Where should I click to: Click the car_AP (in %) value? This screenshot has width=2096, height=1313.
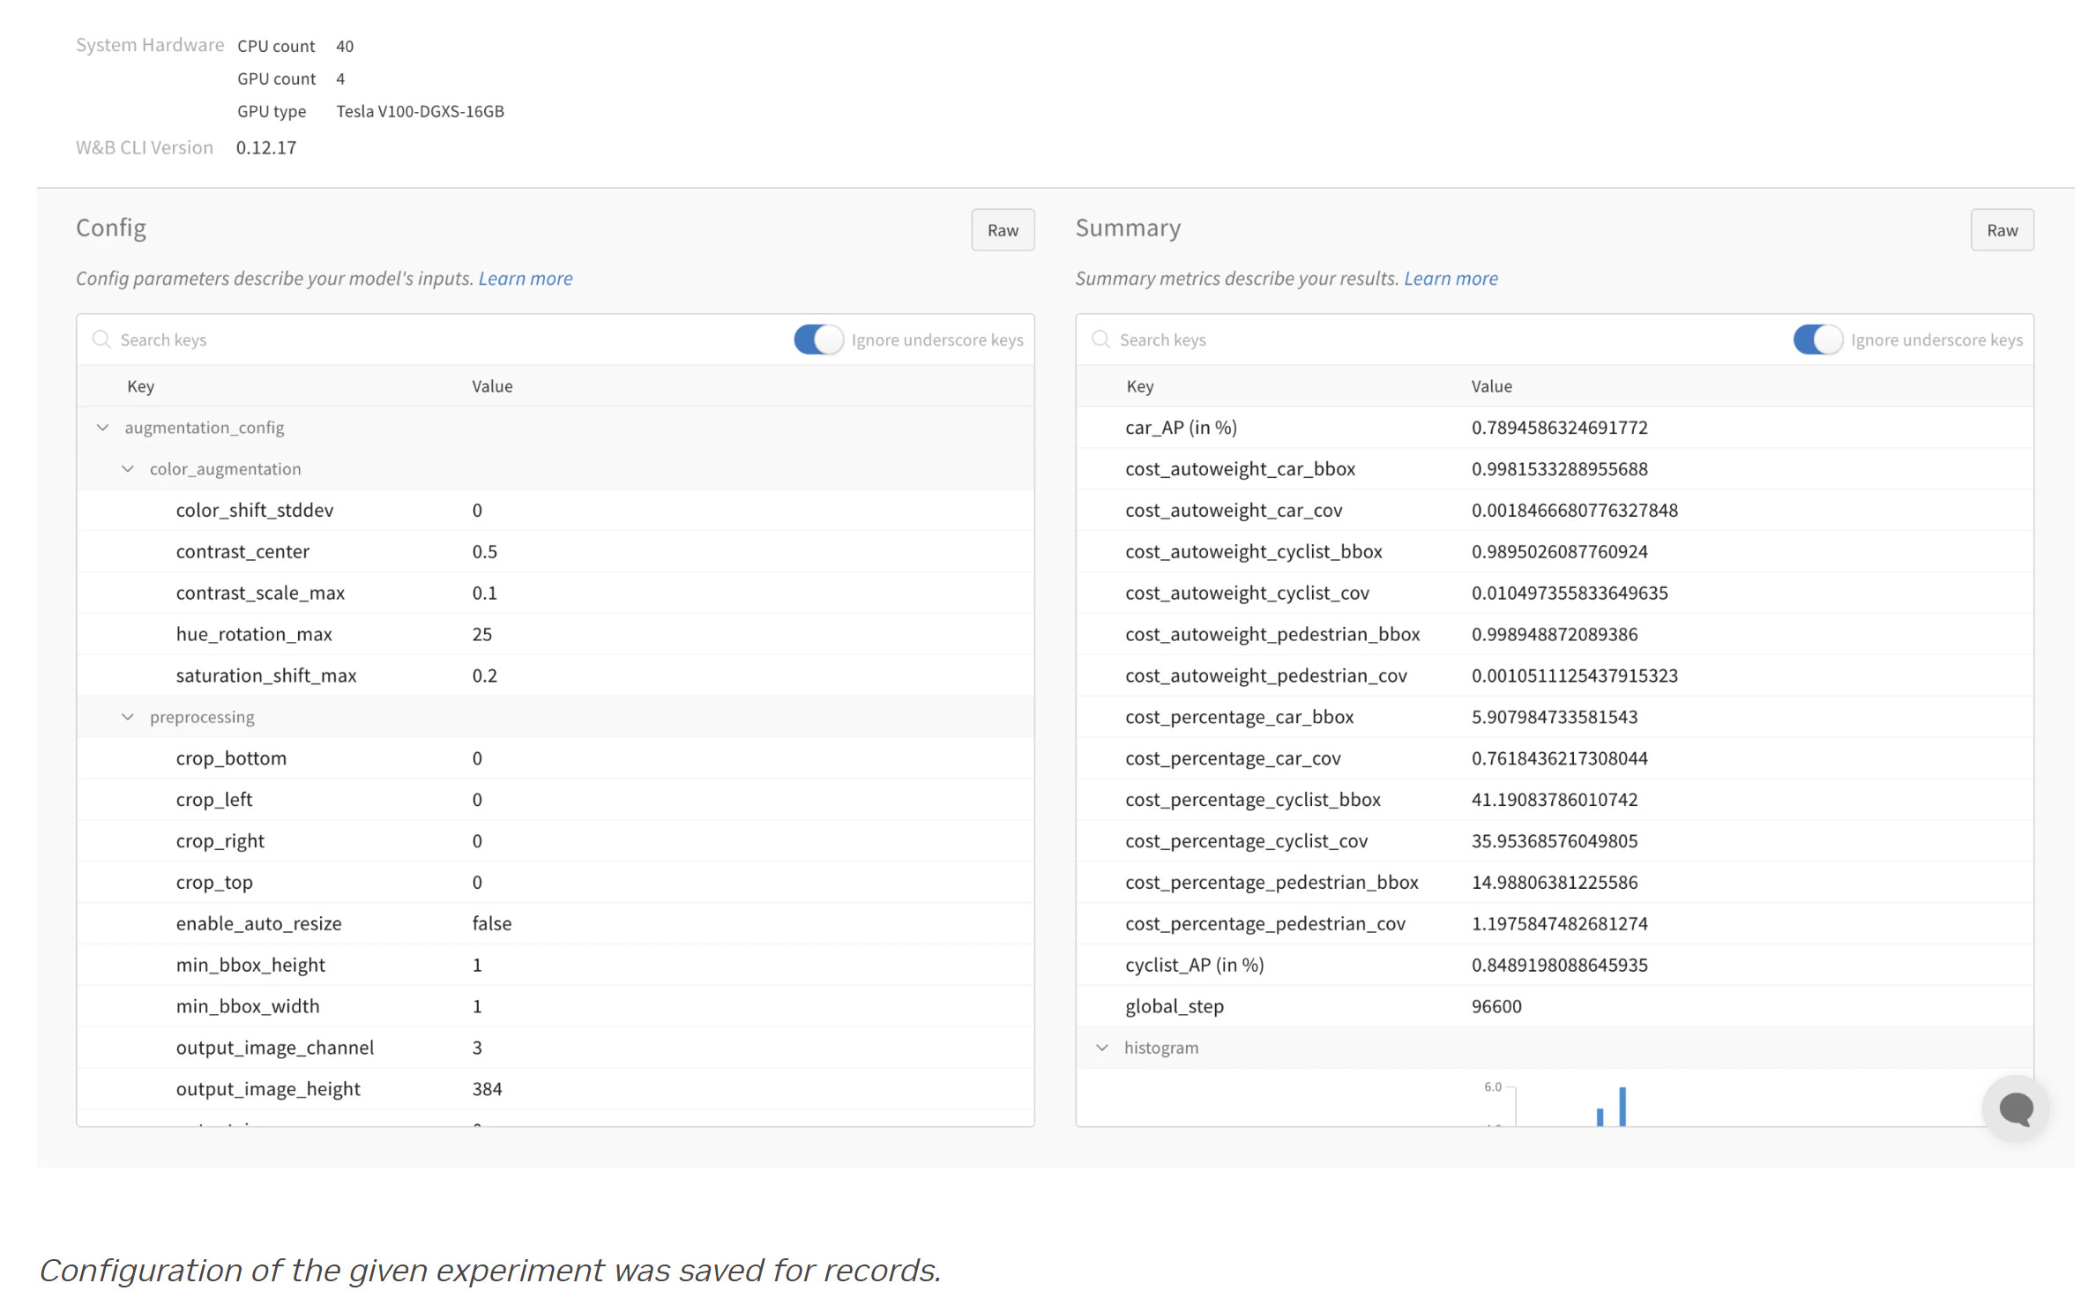[1559, 428]
